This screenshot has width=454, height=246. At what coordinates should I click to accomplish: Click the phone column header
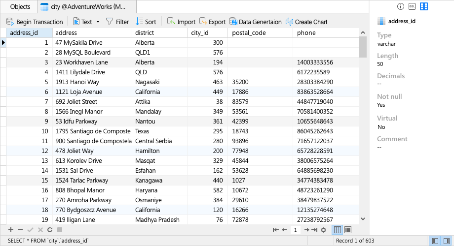click(326, 32)
